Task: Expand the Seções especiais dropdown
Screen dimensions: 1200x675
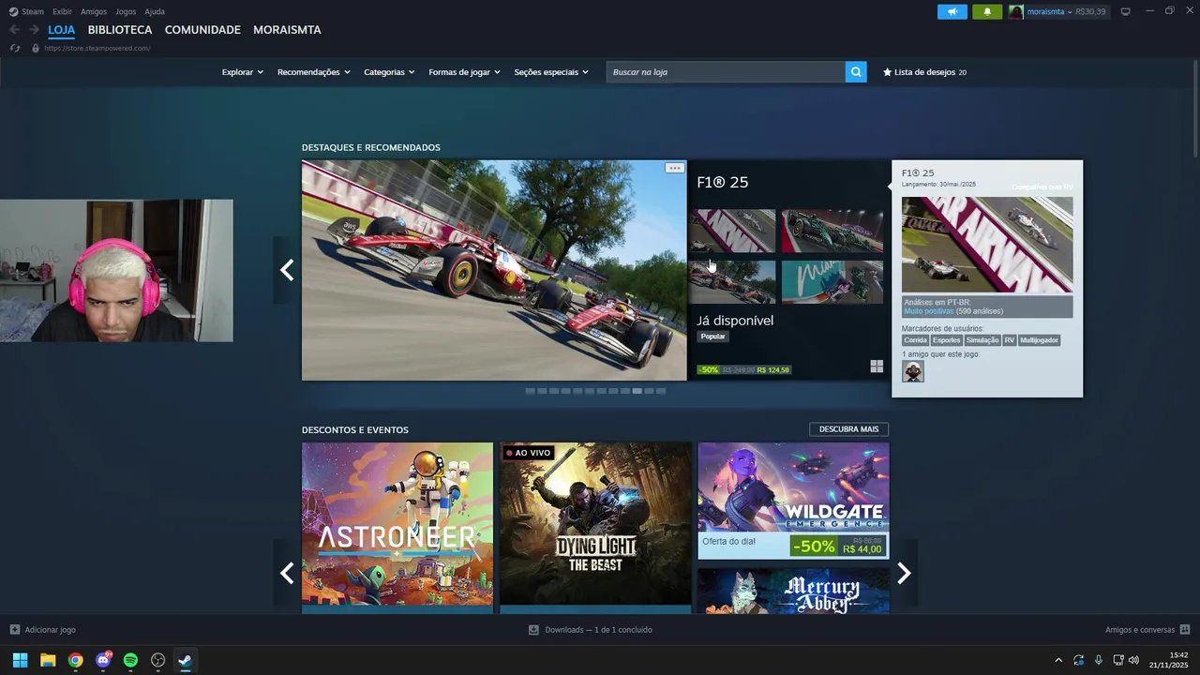Action: [551, 72]
